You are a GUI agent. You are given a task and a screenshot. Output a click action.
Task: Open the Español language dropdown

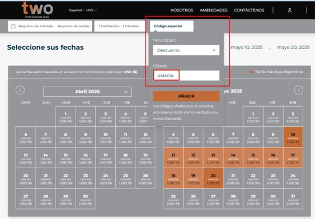[x=77, y=10]
